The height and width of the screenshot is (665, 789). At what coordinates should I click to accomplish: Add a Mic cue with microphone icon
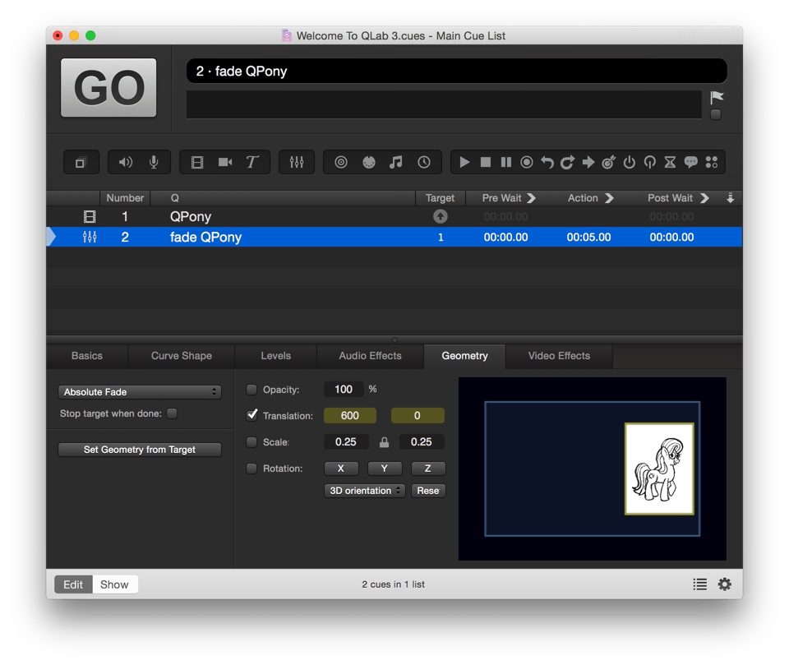(154, 162)
